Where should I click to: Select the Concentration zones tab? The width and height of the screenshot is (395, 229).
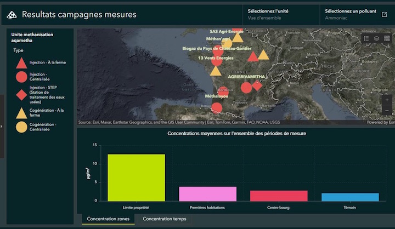(x=108, y=219)
